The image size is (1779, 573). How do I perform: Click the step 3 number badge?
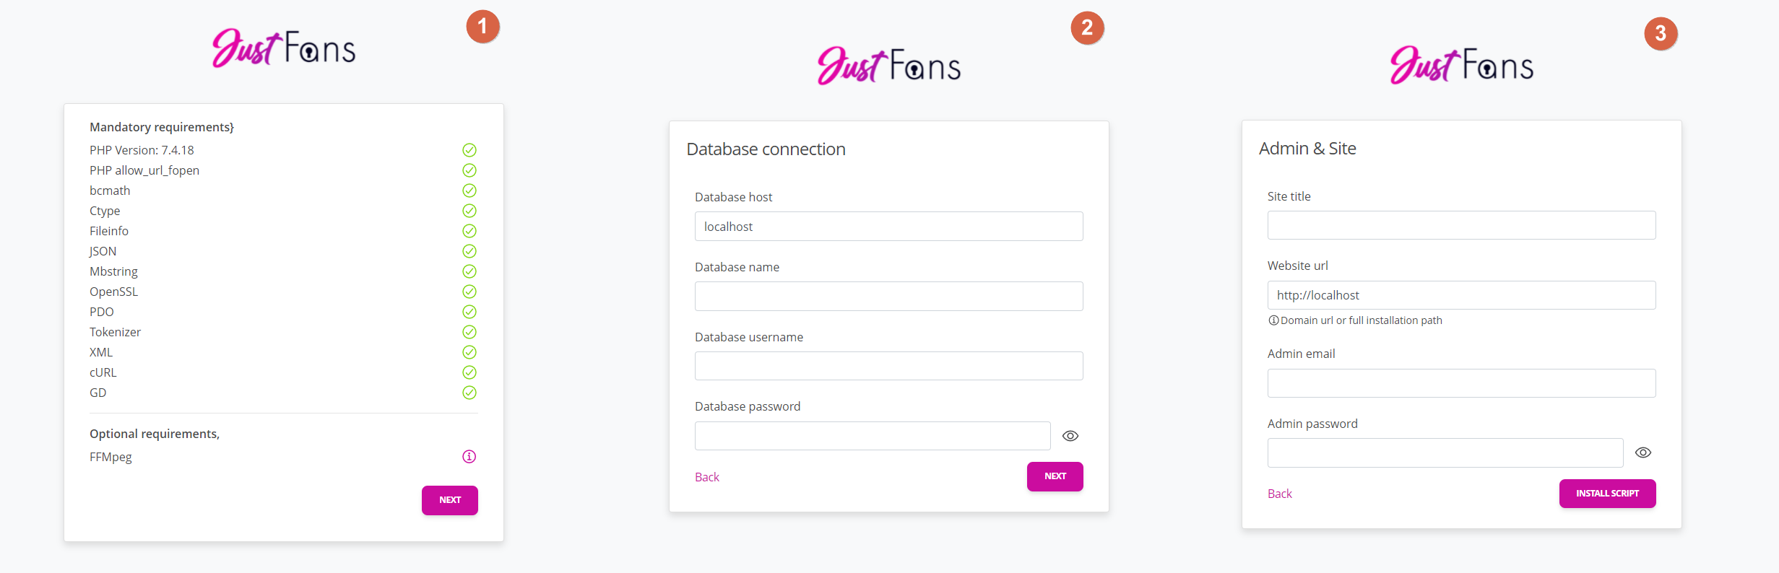[1661, 33]
